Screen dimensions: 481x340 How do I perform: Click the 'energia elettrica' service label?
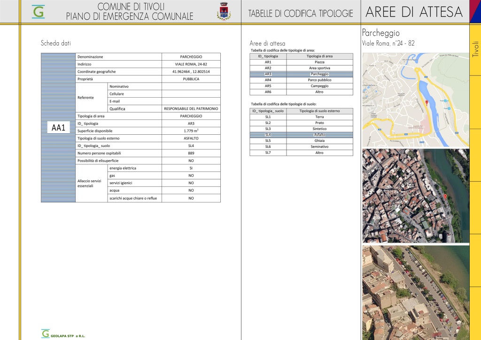pyautogui.click(x=123, y=168)
